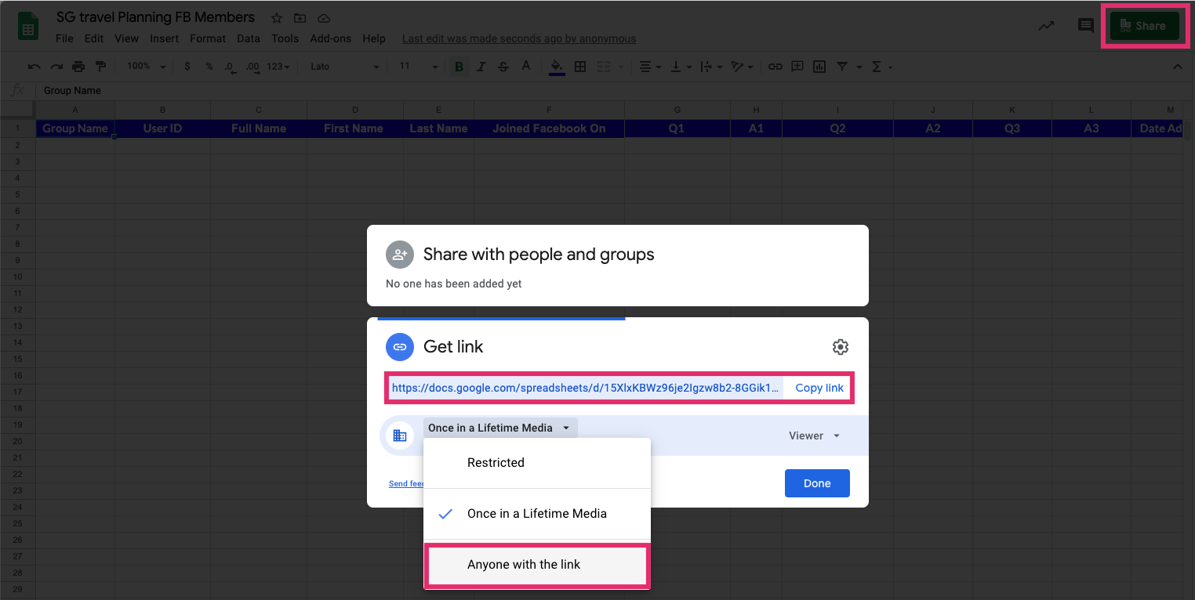
Task: Select checked Once in a Lifetime Media option
Action: pyautogui.click(x=537, y=514)
